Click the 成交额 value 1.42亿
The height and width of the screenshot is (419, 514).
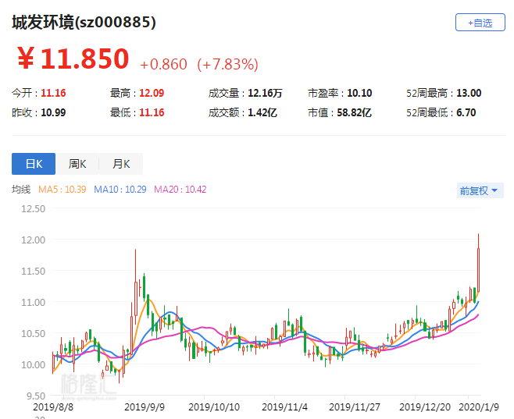point(262,112)
